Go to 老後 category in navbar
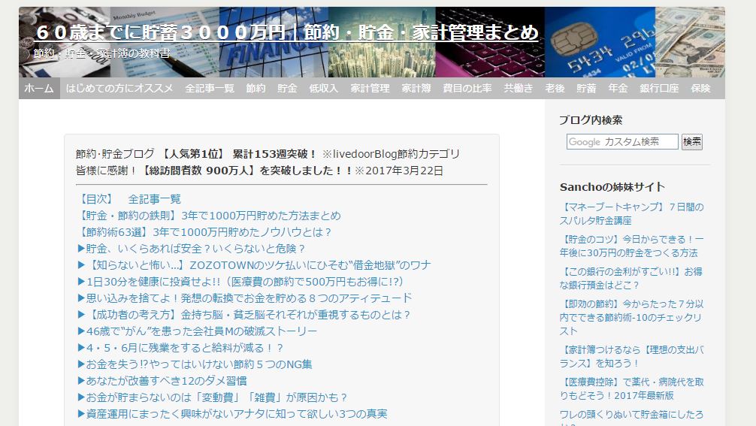The image size is (756, 426). coord(555,89)
